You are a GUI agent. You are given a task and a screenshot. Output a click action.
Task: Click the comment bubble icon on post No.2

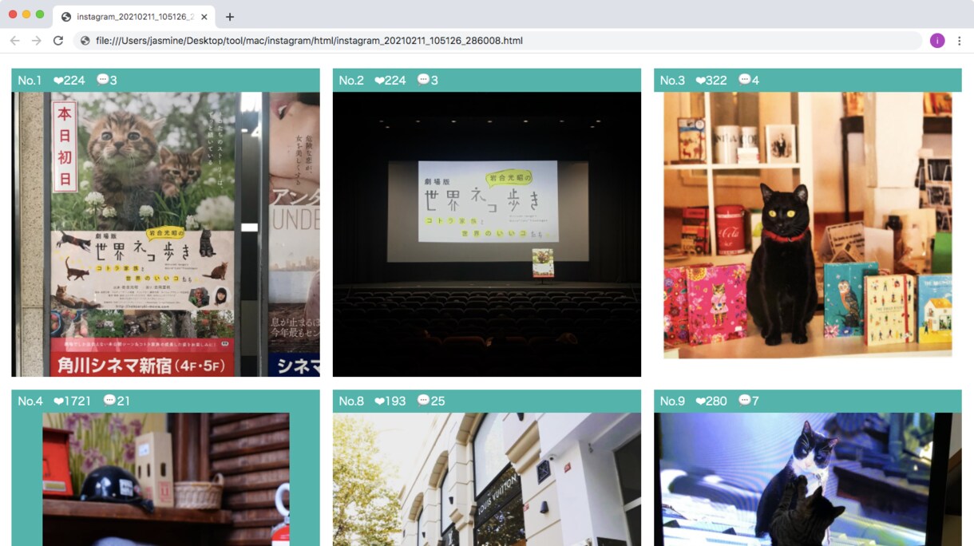click(x=423, y=79)
